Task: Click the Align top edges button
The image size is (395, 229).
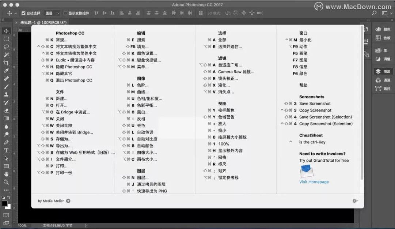Action: 96,13
